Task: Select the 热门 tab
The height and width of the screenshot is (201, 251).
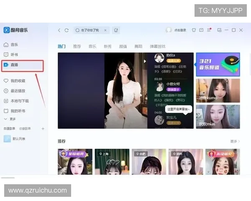Action: 61,46
